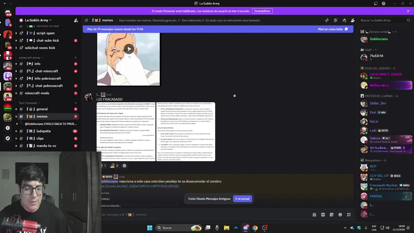414x233 pixels.
Task: Focus the Buscar La Goblin Army search field
Action: [x=385, y=20]
